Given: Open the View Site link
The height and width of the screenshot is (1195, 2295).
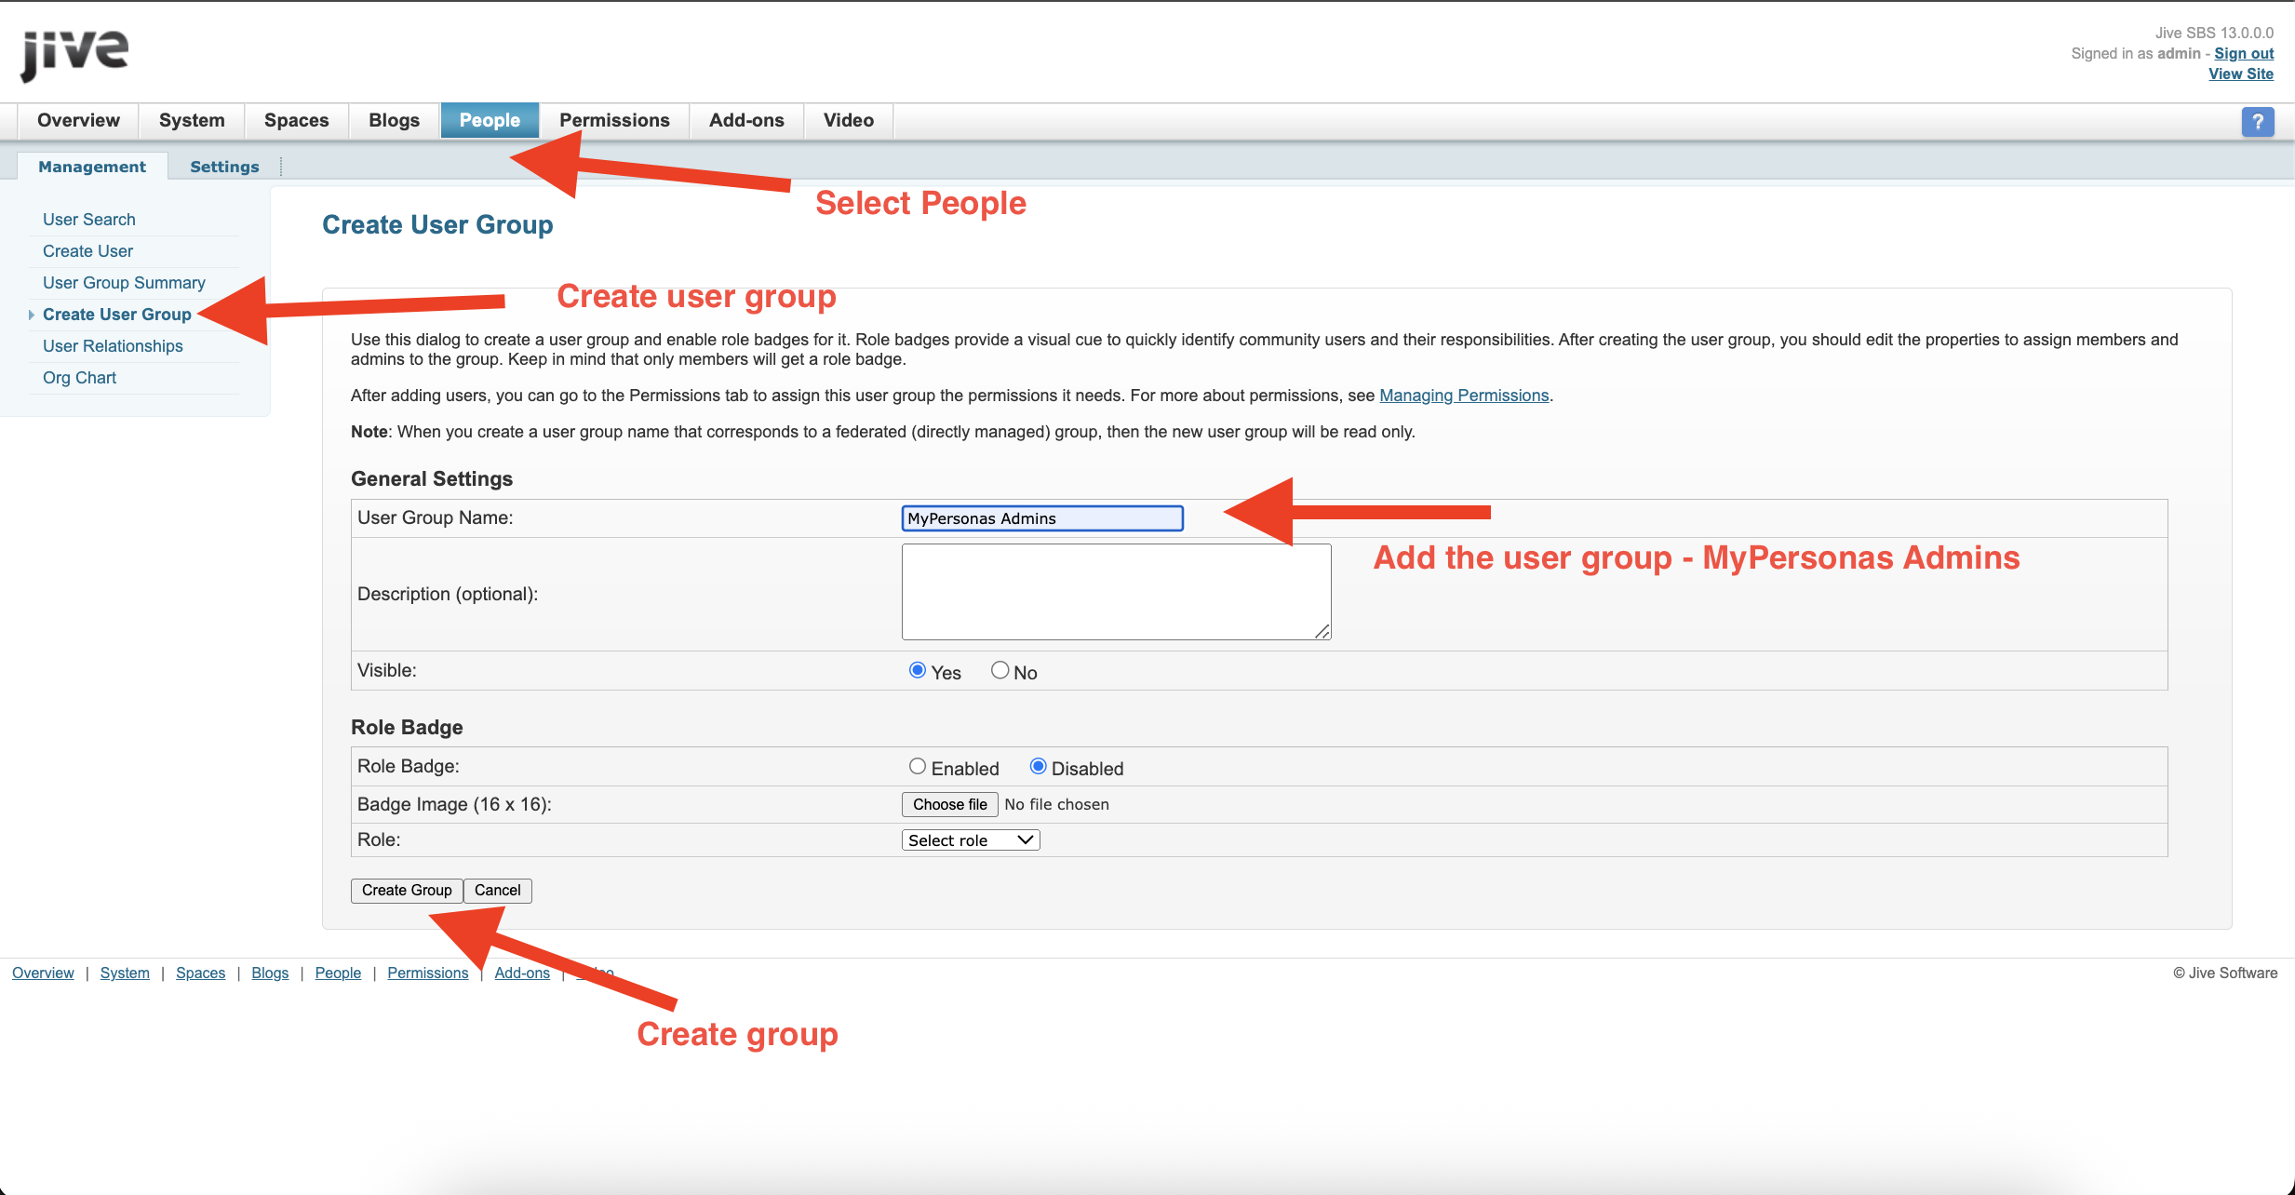Looking at the screenshot, I should click(x=2240, y=74).
